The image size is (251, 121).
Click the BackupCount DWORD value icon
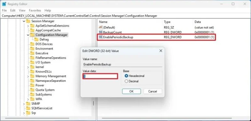101,33
